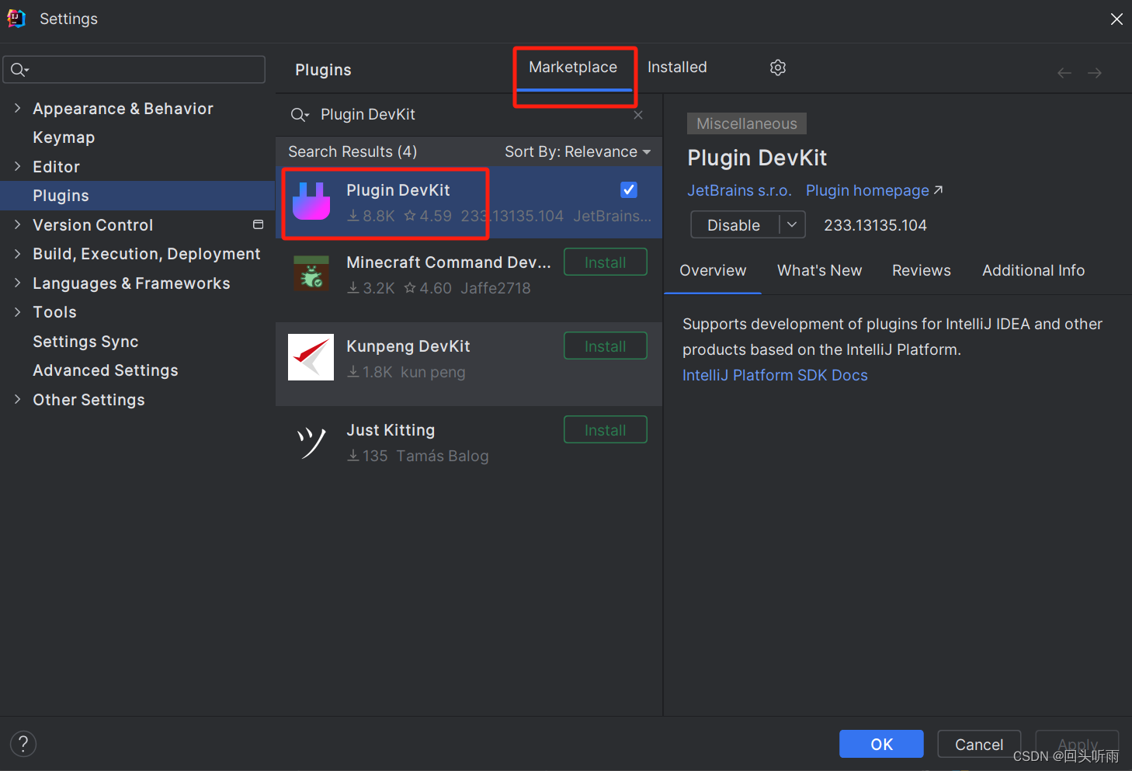Open the Overview tab
1132x771 pixels.
(713, 270)
